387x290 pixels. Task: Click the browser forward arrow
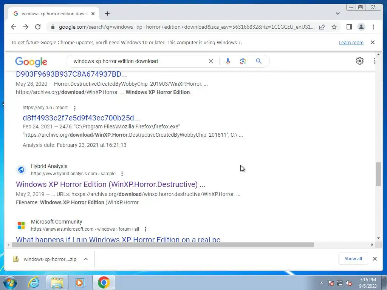point(26,27)
